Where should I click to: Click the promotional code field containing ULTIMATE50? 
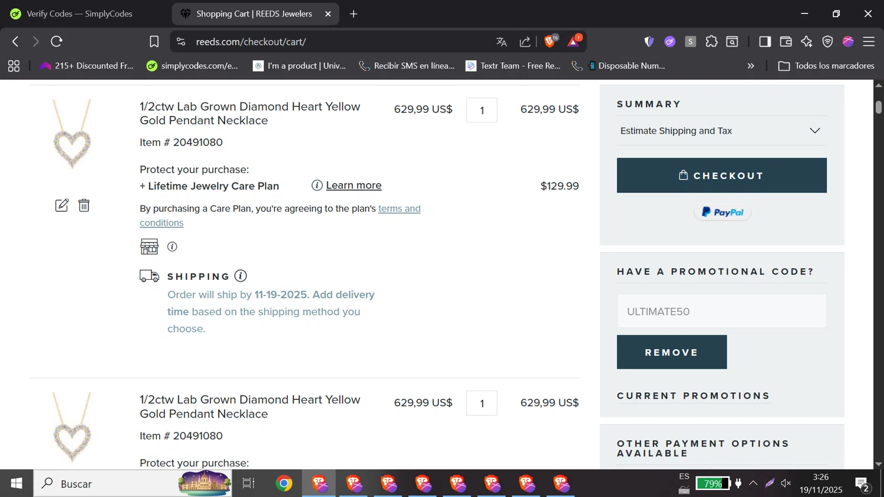point(721,311)
